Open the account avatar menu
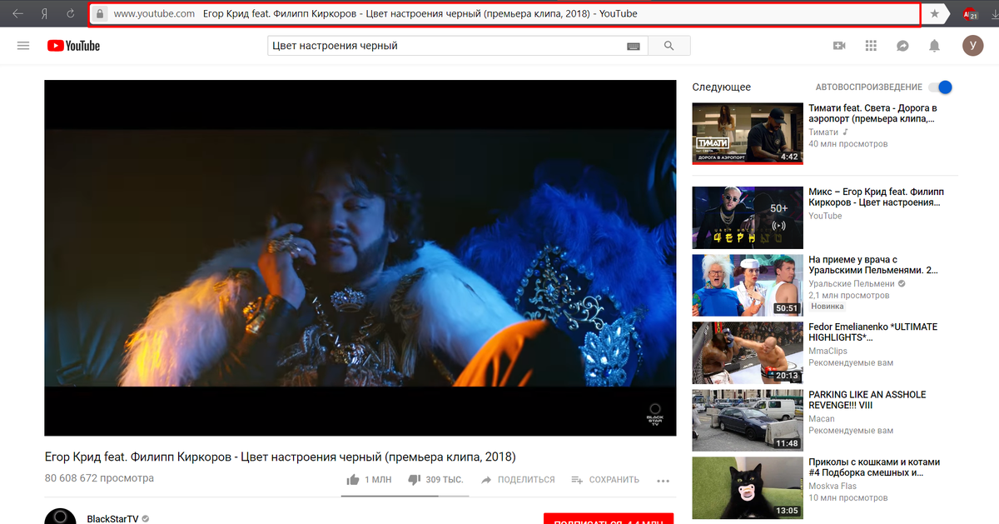Image resolution: width=999 pixels, height=524 pixels. click(x=972, y=46)
